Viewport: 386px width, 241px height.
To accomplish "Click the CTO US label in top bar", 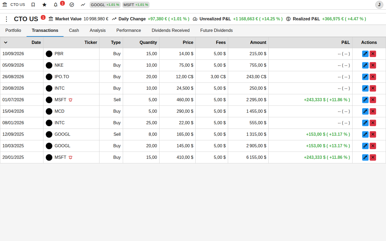I will tap(18, 5).
